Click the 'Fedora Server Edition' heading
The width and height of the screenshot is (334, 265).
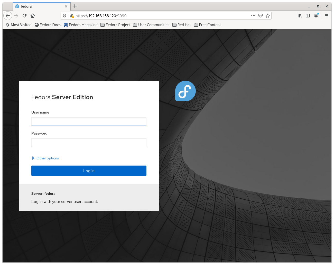point(62,97)
